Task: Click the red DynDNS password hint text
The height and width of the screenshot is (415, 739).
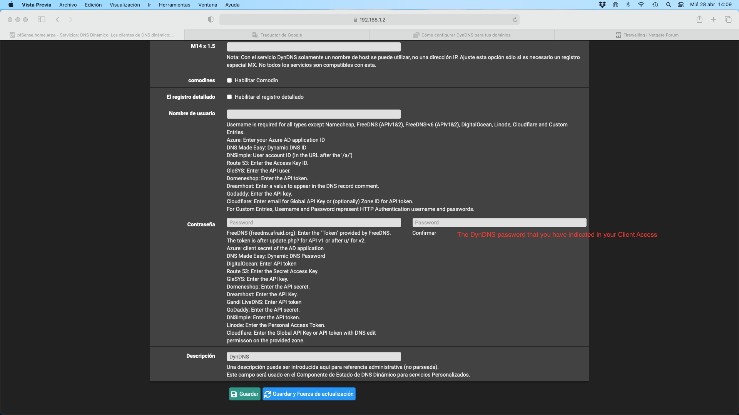Action: 557,235
